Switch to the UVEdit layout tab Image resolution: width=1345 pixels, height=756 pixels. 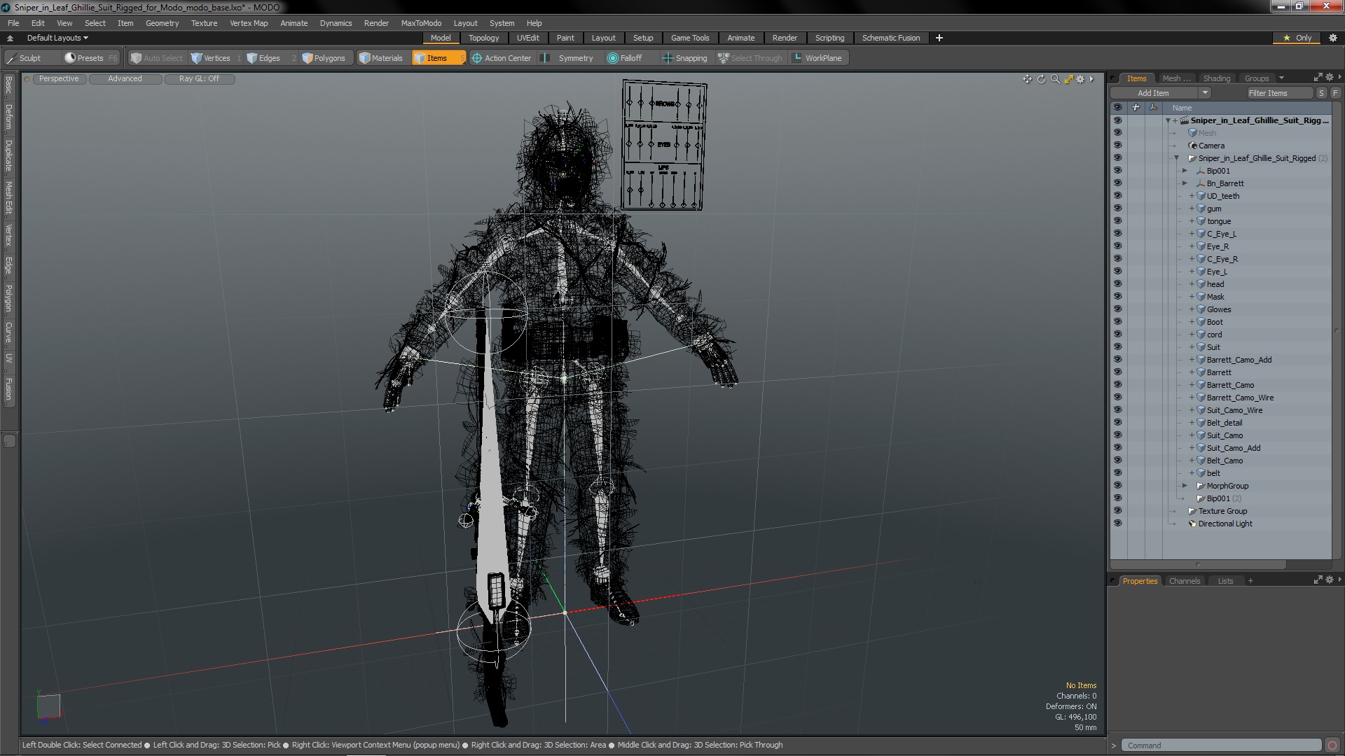(527, 38)
